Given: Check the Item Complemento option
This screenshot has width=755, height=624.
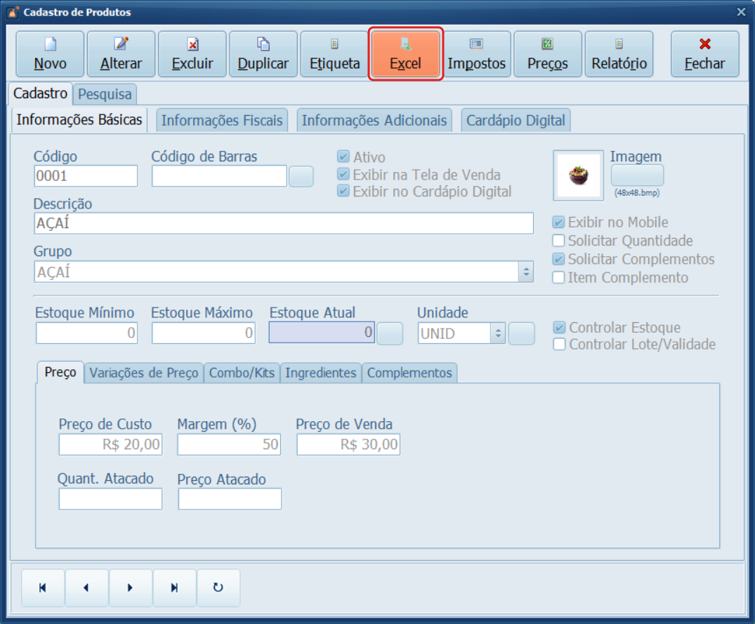Looking at the screenshot, I should coord(559,278).
